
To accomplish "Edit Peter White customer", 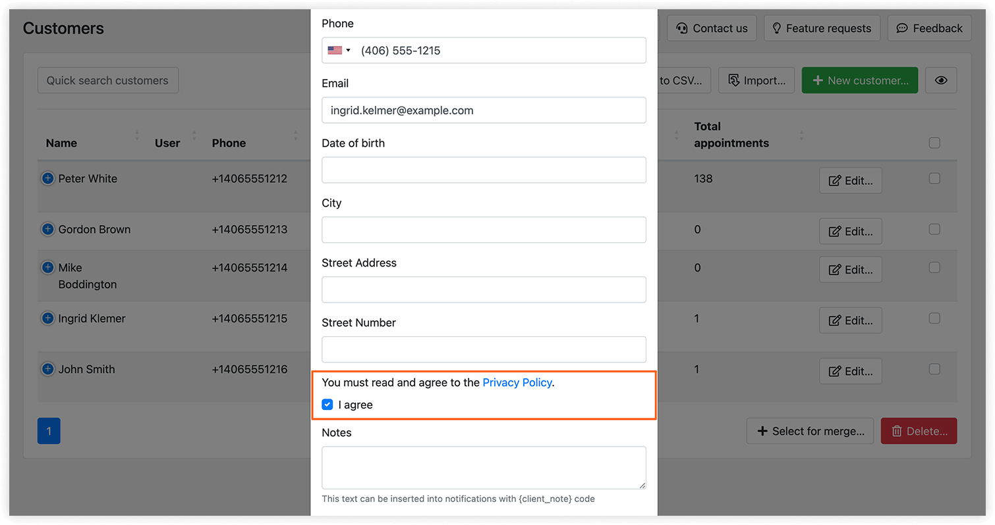I will click(x=851, y=180).
